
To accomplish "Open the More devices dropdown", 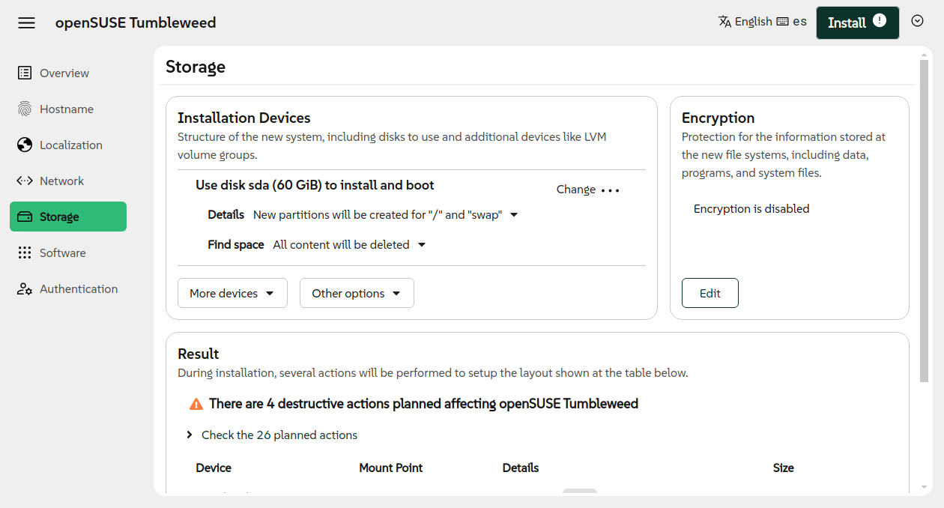I will [232, 293].
